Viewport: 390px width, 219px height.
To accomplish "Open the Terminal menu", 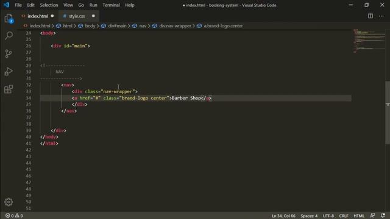I will coord(111,5).
